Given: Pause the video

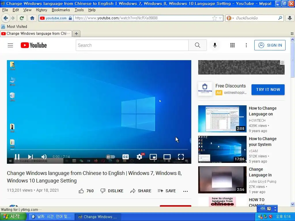Looking at the screenshot, I should click(x=17, y=157).
